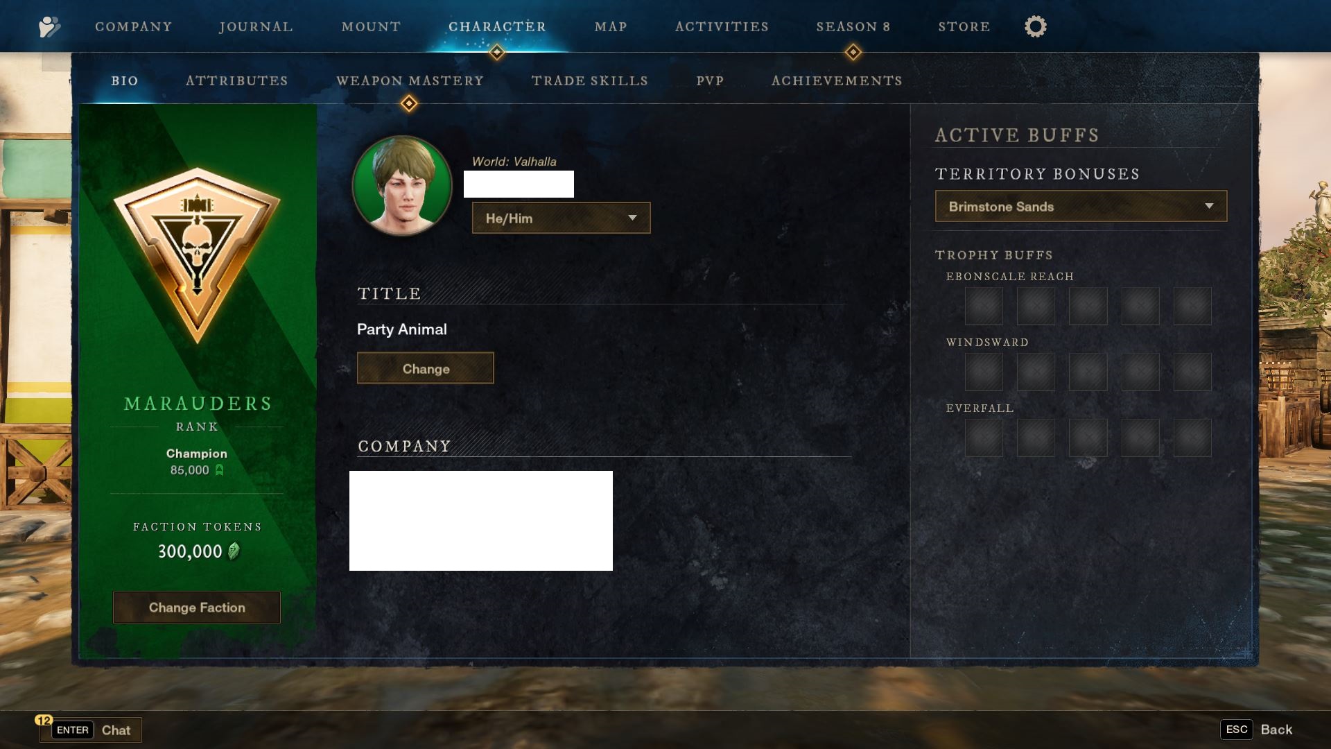Go to the Trade Skills tab
Screen dimensions: 1331x749
pyautogui.click(x=589, y=80)
